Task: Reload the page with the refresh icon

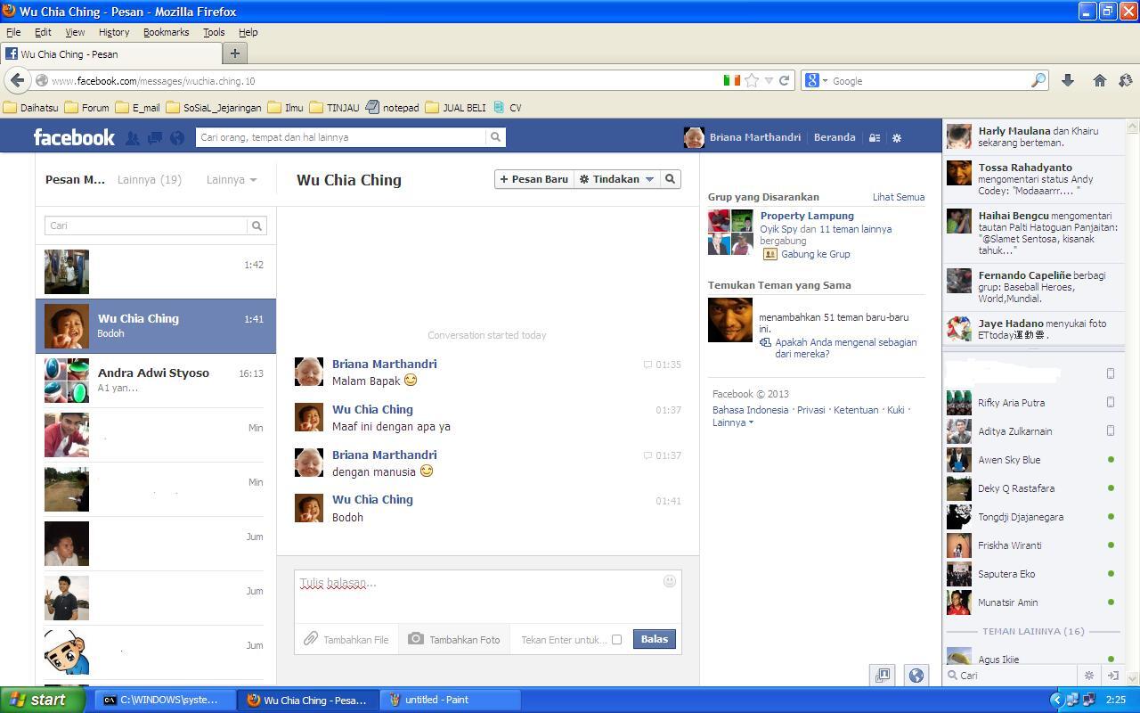Action: point(785,80)
